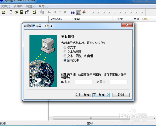Click the New Project Wizard toolbar icon
This screenshot has height=126, width=156.
click(4, 12)
